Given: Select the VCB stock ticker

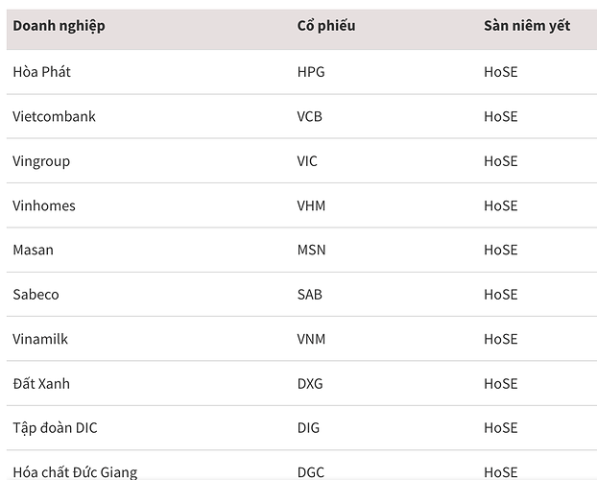Looking at the screenshot, I should coord(311,116).
